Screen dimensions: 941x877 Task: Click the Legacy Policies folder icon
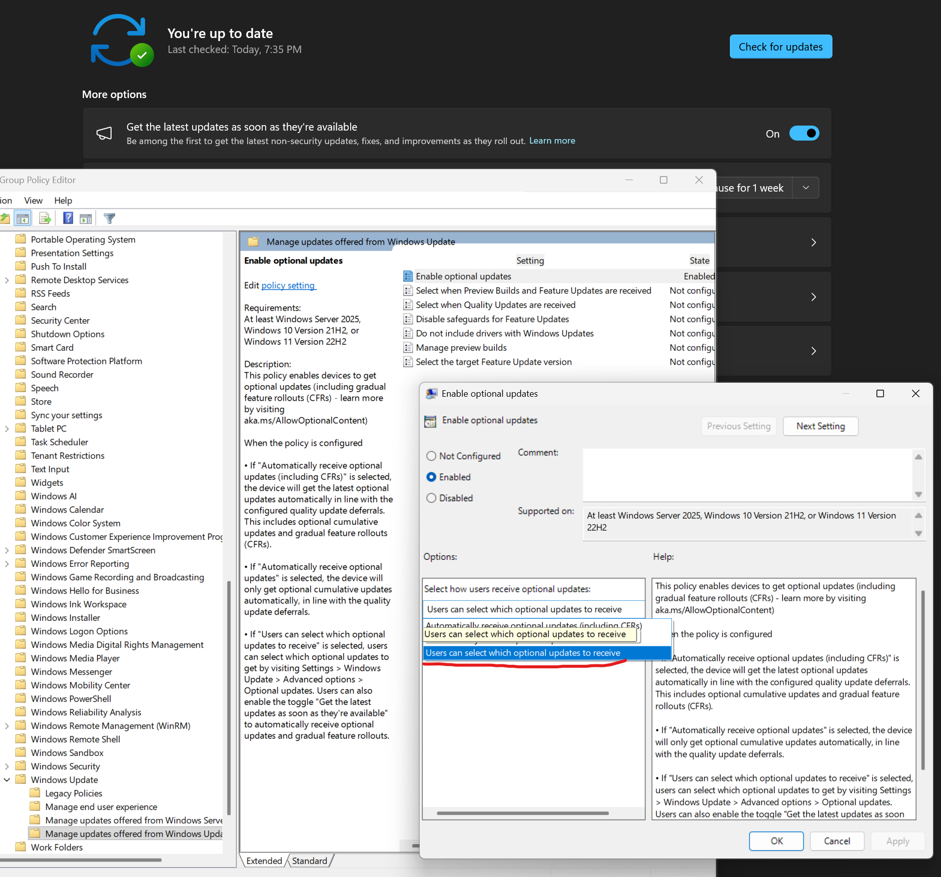coord(35,792)
